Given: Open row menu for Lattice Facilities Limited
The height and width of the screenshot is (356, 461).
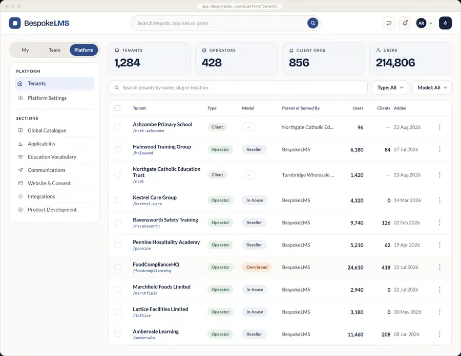Looking at the screenshot, I should pyautogui.click(x=439, y=311).
